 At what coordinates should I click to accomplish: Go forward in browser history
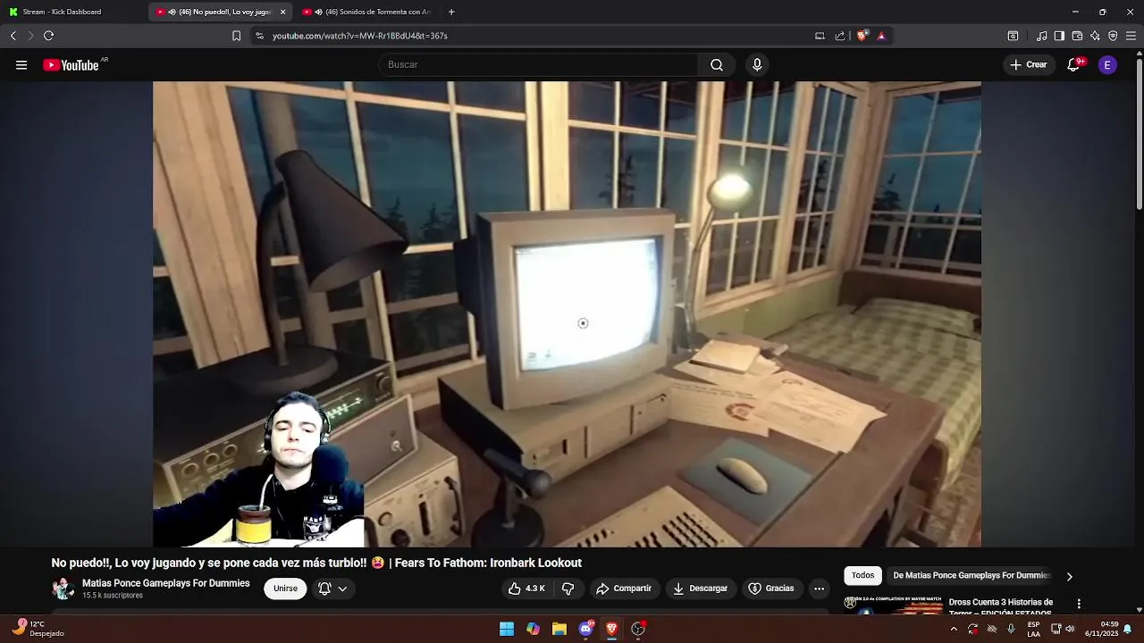[30, 36]
